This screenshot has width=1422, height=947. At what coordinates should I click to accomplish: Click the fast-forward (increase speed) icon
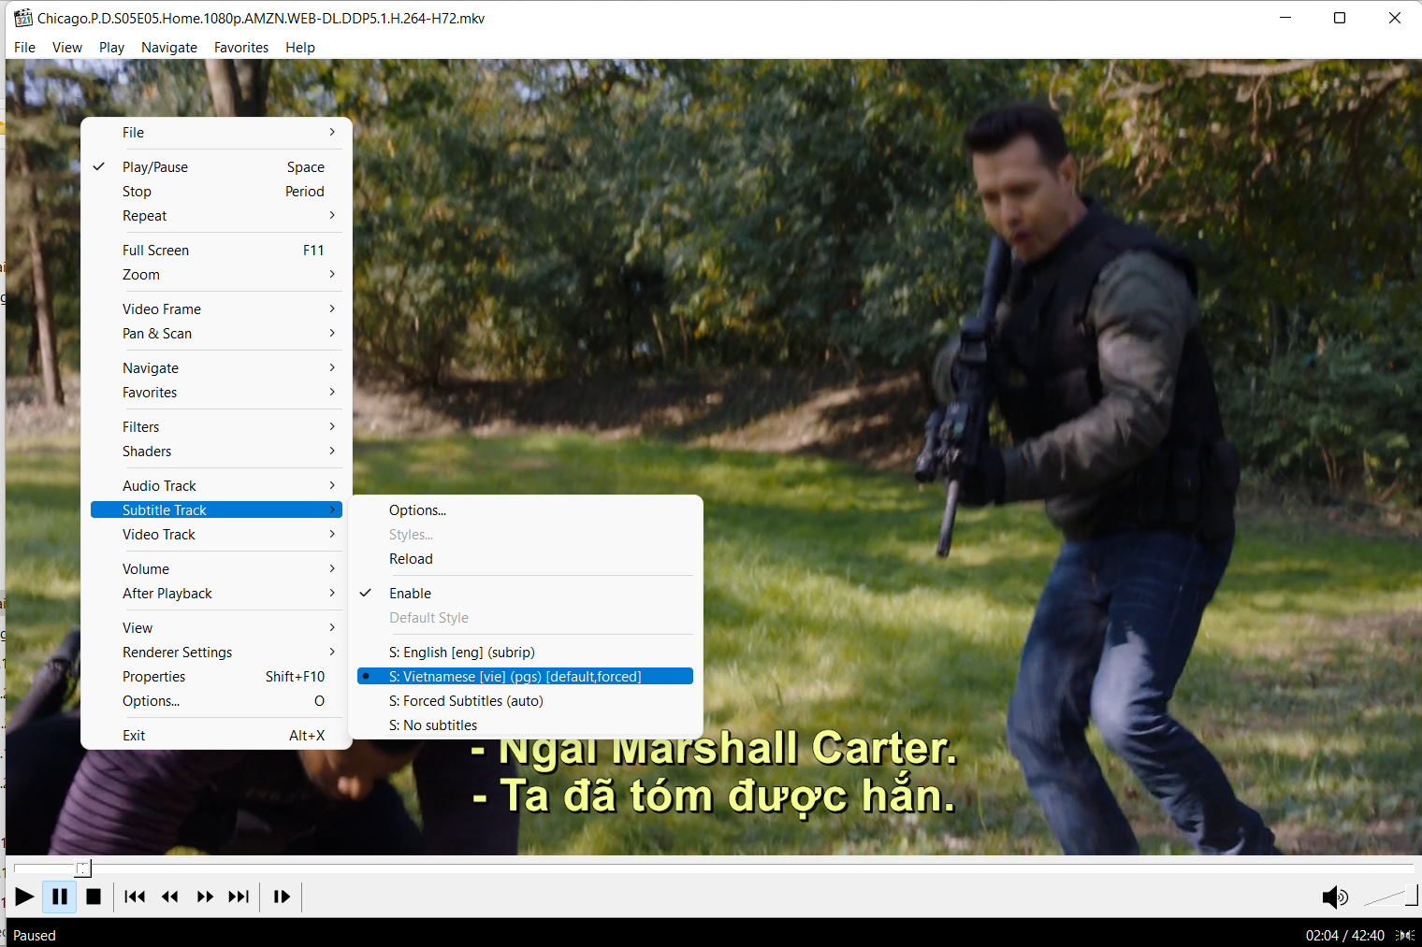[205, 897]
